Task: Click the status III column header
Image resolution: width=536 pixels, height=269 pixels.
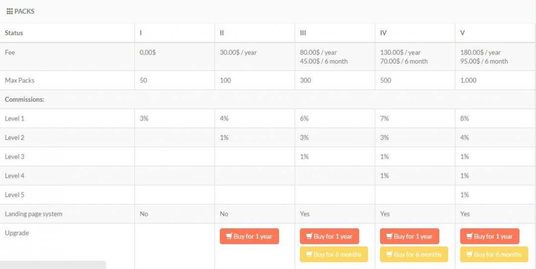Action: 303,33
